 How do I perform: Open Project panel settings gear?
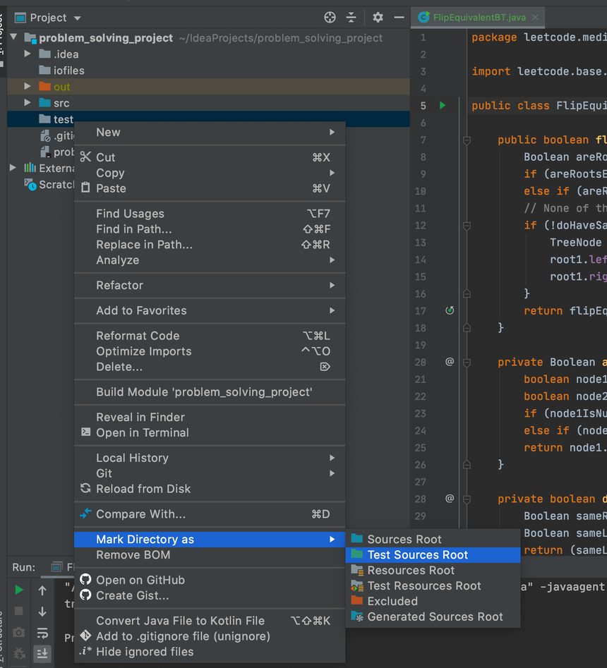pyautogui.click(x=378, y=18)
